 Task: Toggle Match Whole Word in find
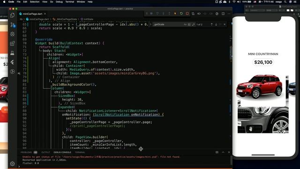coord(189,24)
